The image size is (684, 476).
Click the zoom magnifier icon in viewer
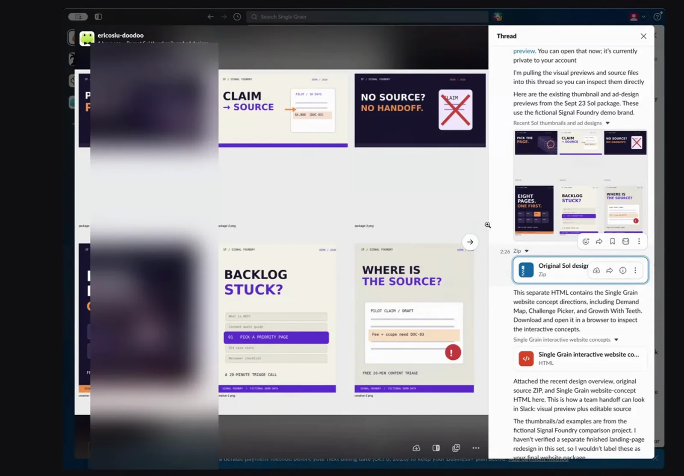point(488,225)
